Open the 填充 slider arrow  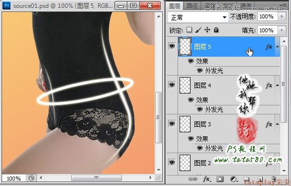coord(282,30)
